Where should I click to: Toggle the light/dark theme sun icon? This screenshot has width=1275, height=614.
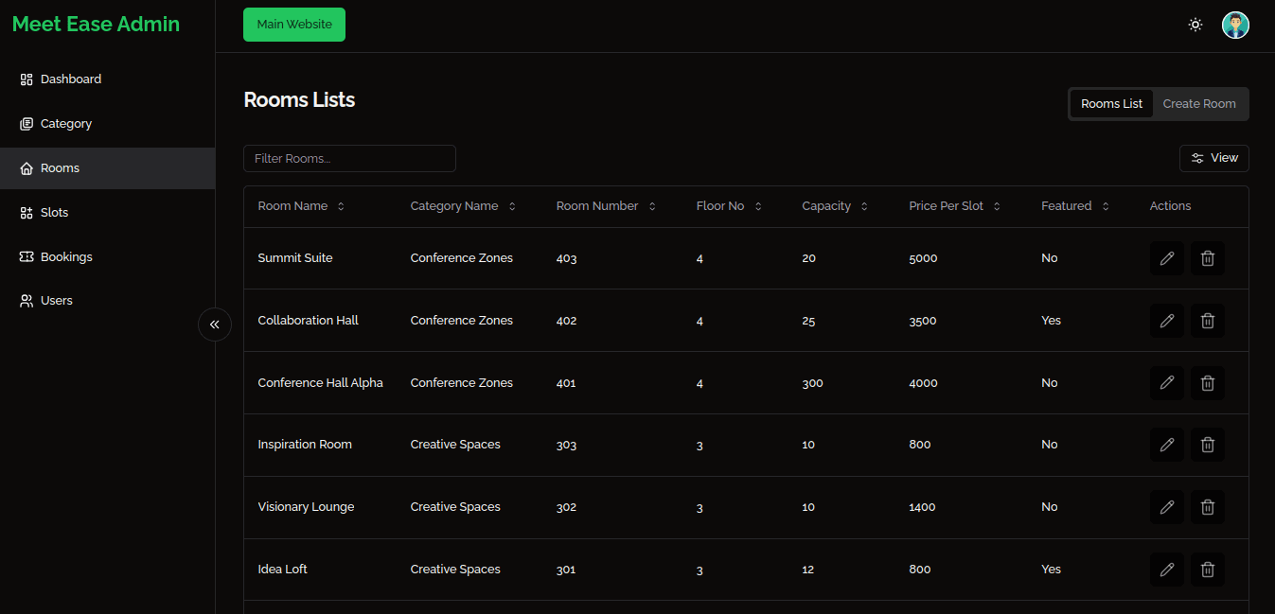[1195, 26]
